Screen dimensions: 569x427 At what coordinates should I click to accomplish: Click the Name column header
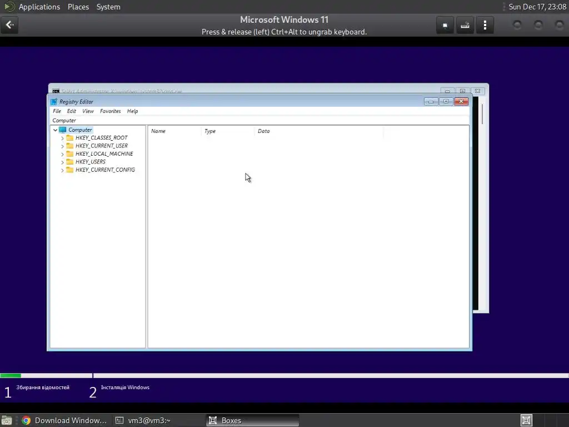[x=174, y=131]
